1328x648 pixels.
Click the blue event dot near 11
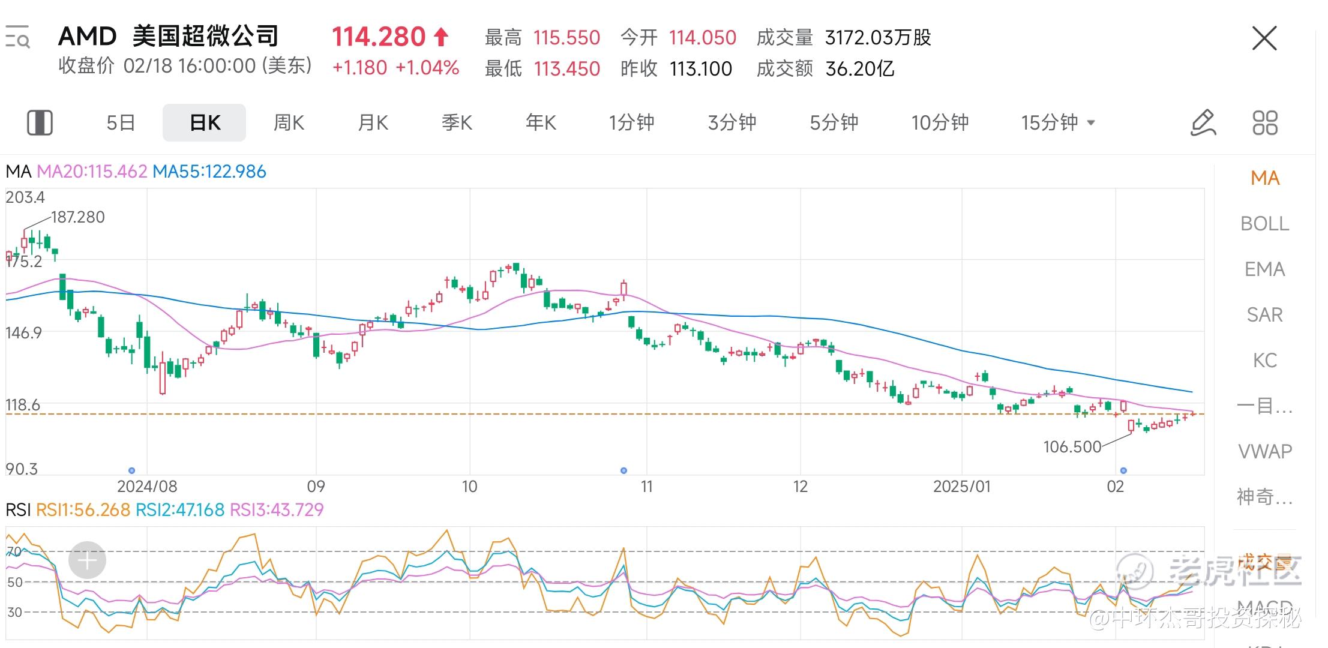[623, 470]
